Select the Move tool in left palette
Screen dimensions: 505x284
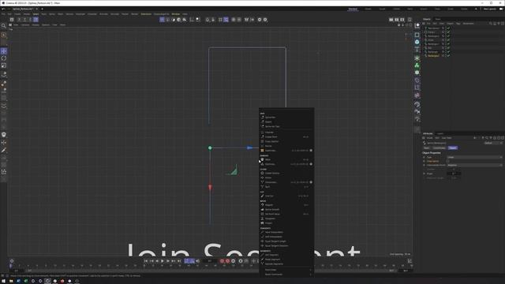4,51
